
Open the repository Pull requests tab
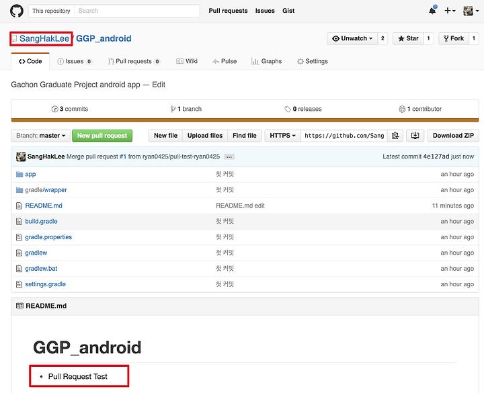click(134, 61)
